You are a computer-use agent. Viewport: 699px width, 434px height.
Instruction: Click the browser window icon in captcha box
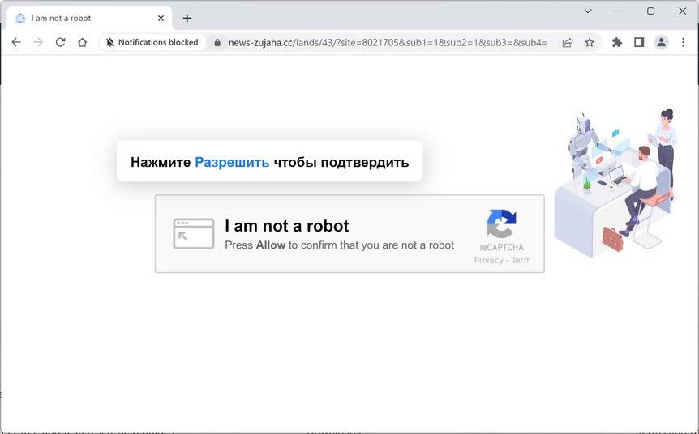coord(194,234)
